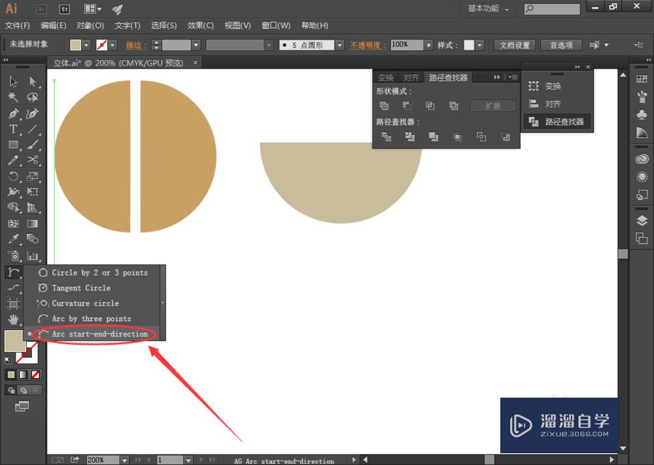Open the Layers panel from the right dock
654x465 pixels.
pyautogui.click(x=642, y=220)
